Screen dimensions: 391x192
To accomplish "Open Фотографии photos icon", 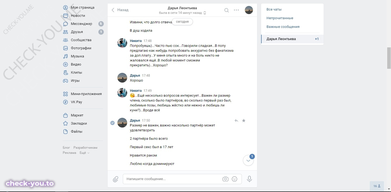I will tap(65, 48).
